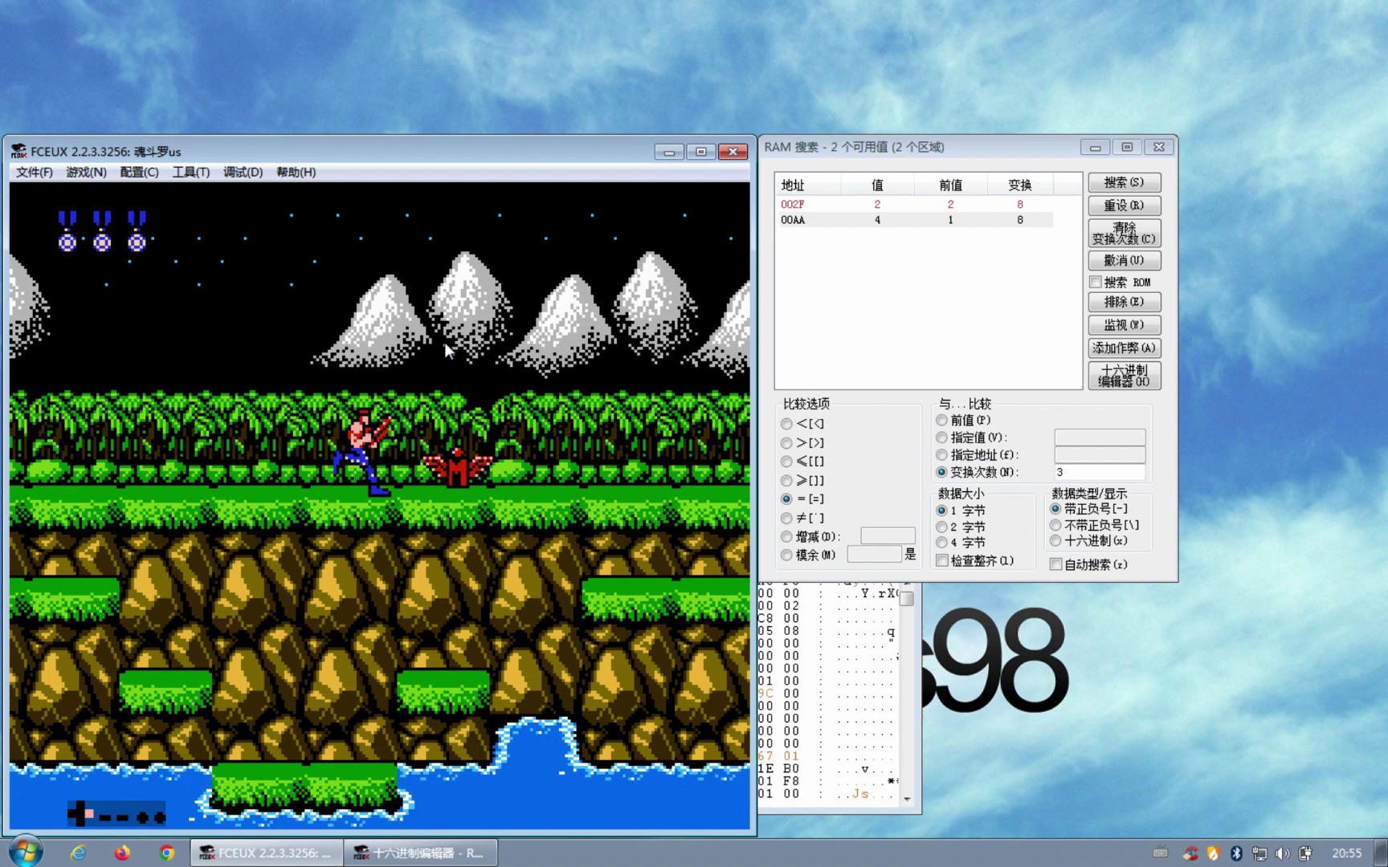This screenshot has height=867, width=1388.
Task: Click the 变换 column header
Action: click(x=1019, y=185)
